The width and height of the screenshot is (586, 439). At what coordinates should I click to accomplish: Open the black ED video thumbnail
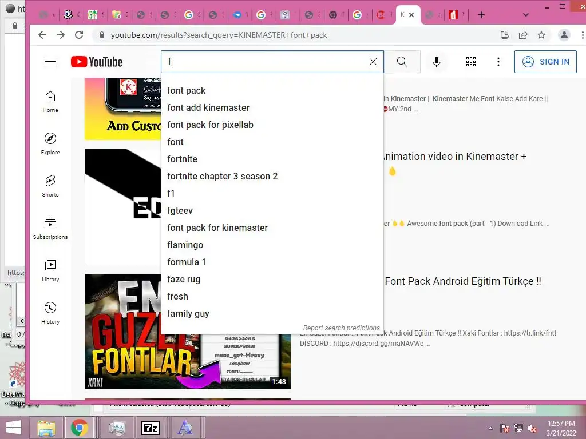point(122,206)
